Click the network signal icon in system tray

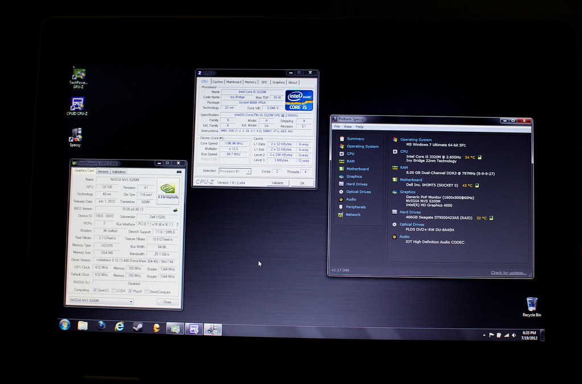coord(506,335)
